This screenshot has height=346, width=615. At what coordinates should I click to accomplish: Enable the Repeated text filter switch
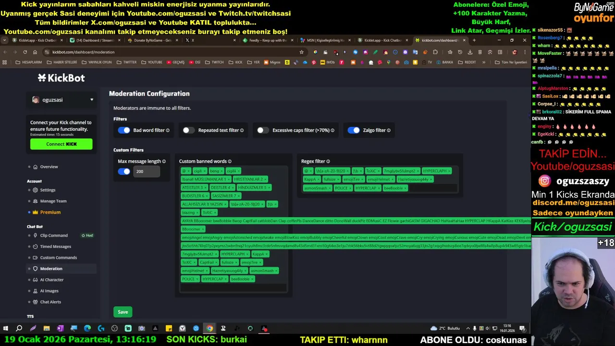coord(189,130)
